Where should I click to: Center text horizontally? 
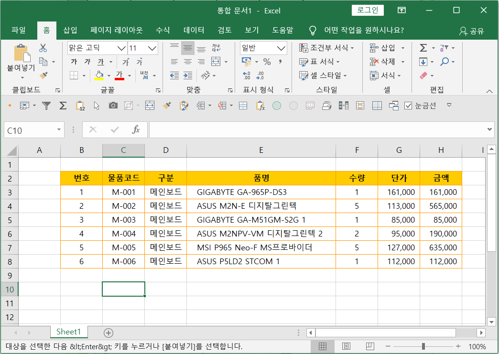click(x=188, y=62)
